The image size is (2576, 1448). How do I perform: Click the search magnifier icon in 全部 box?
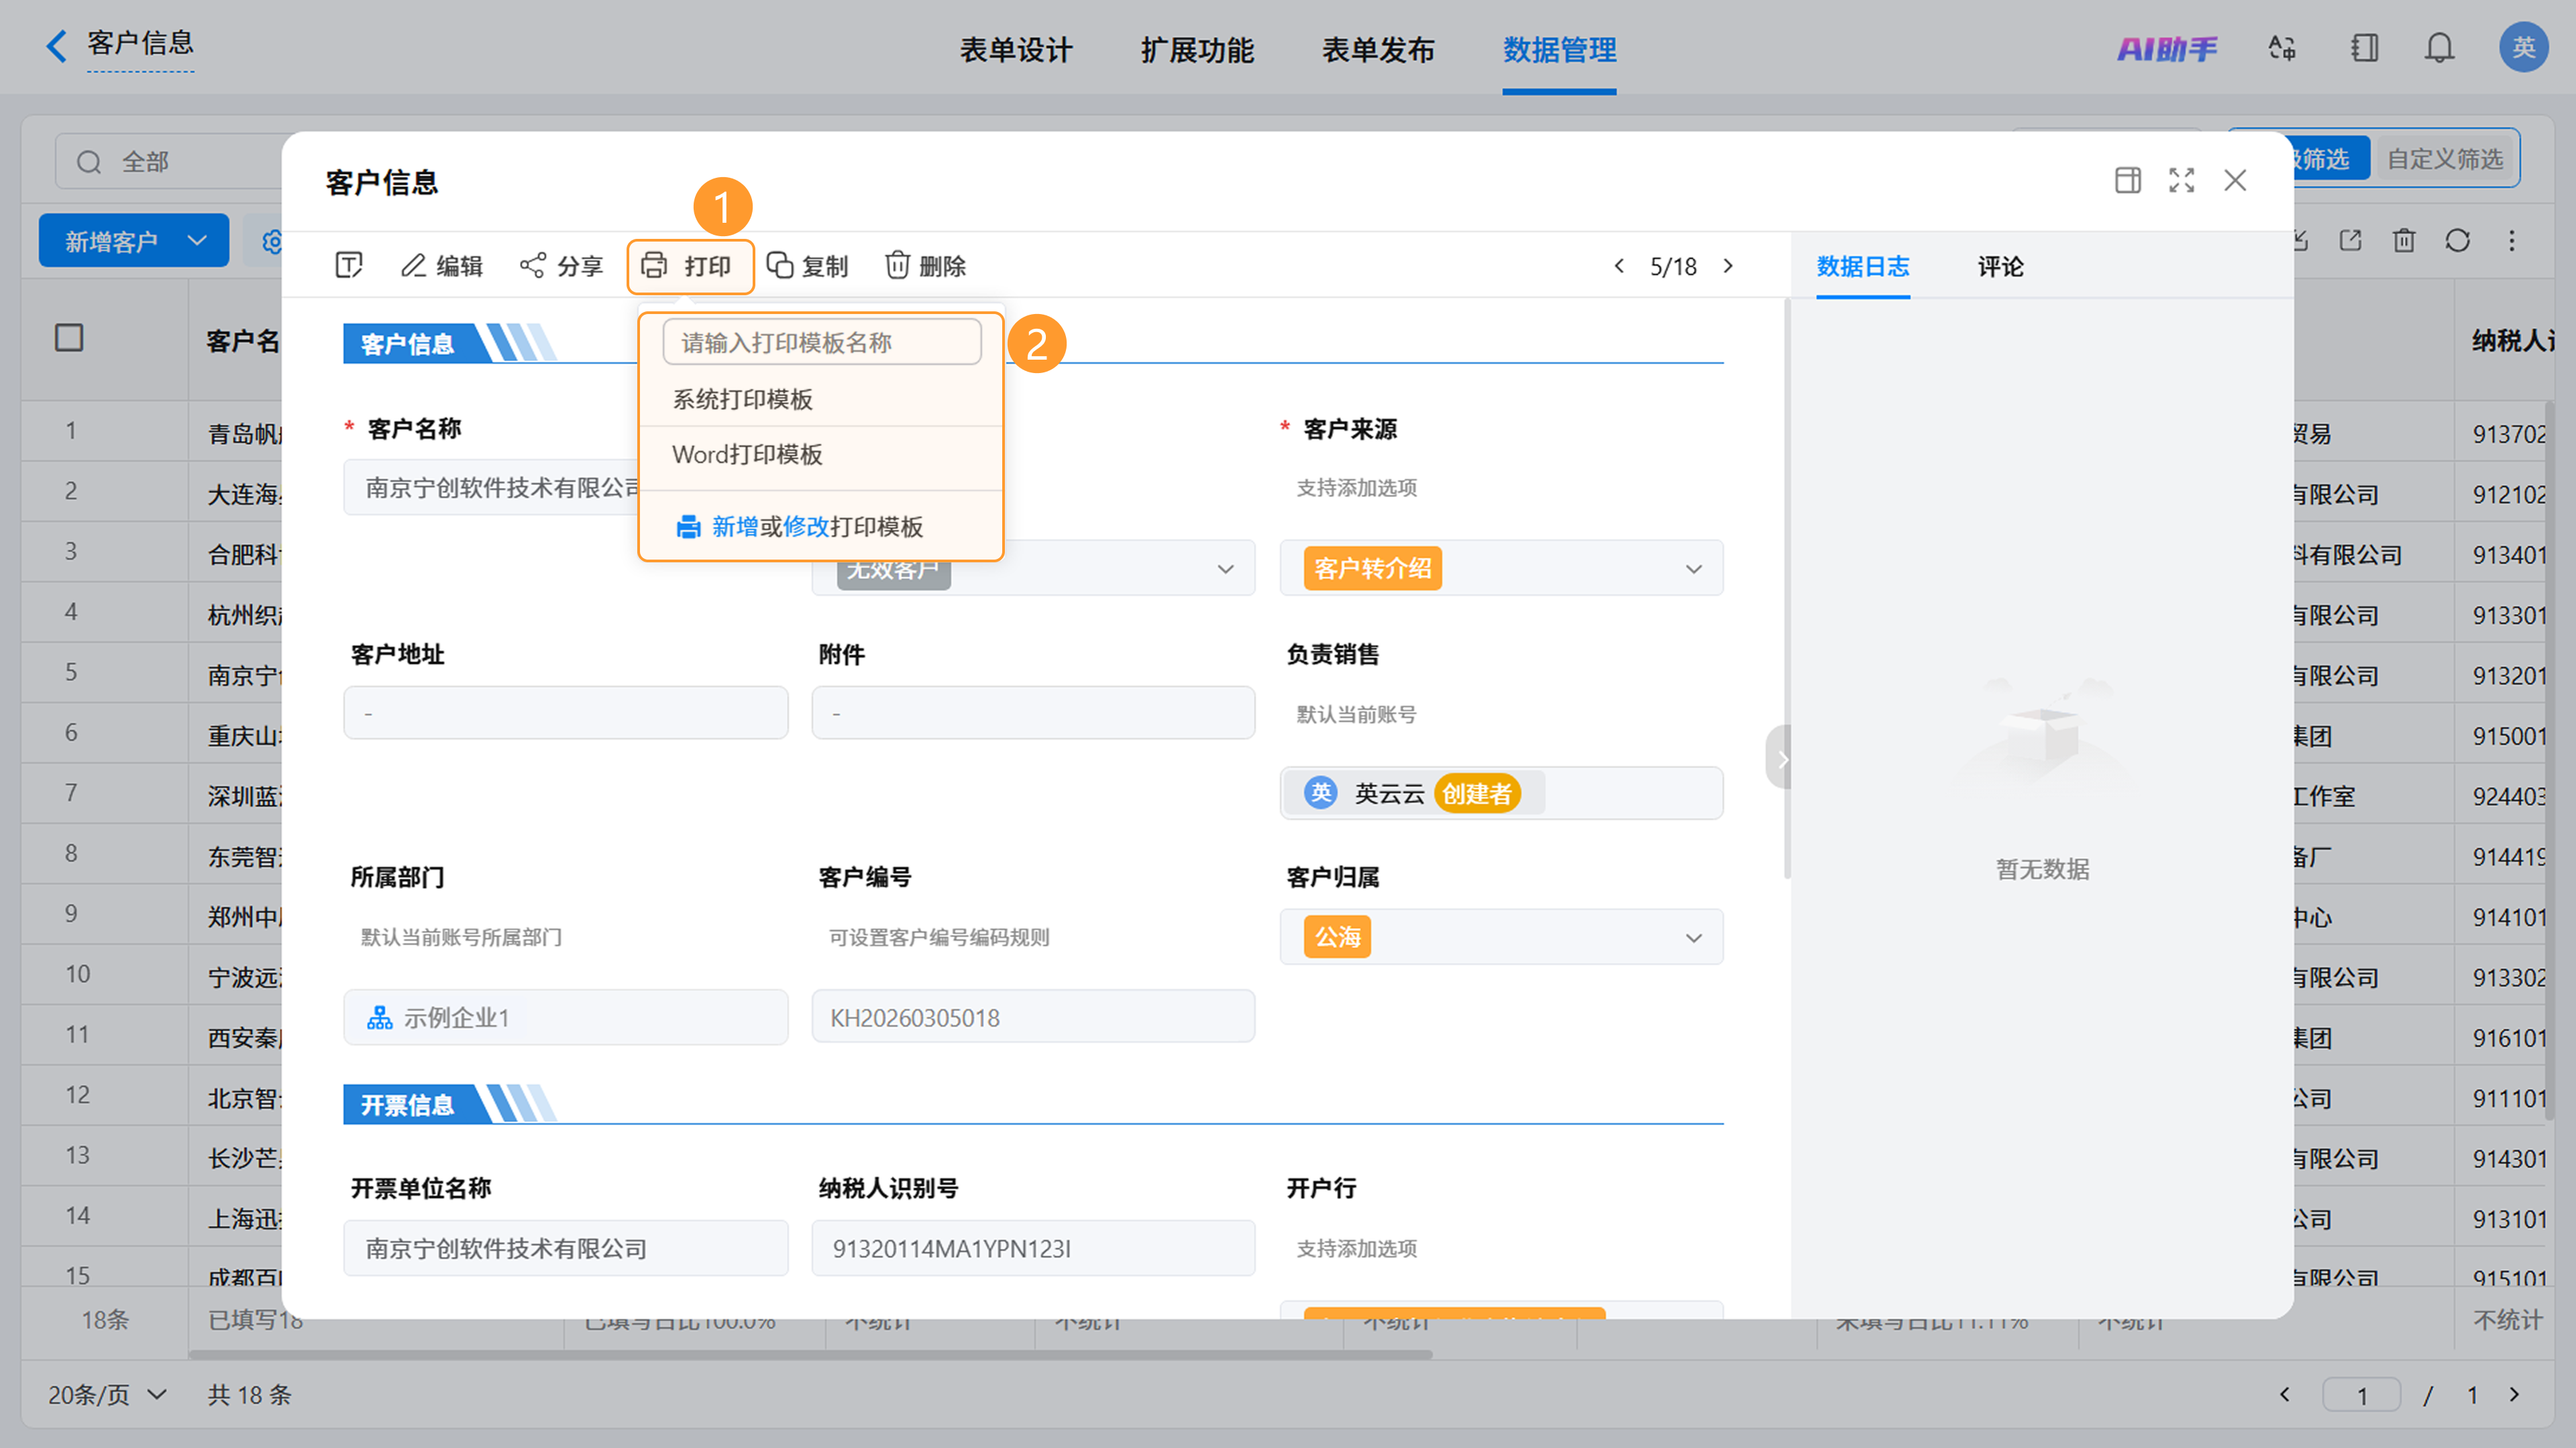(89, 162)
